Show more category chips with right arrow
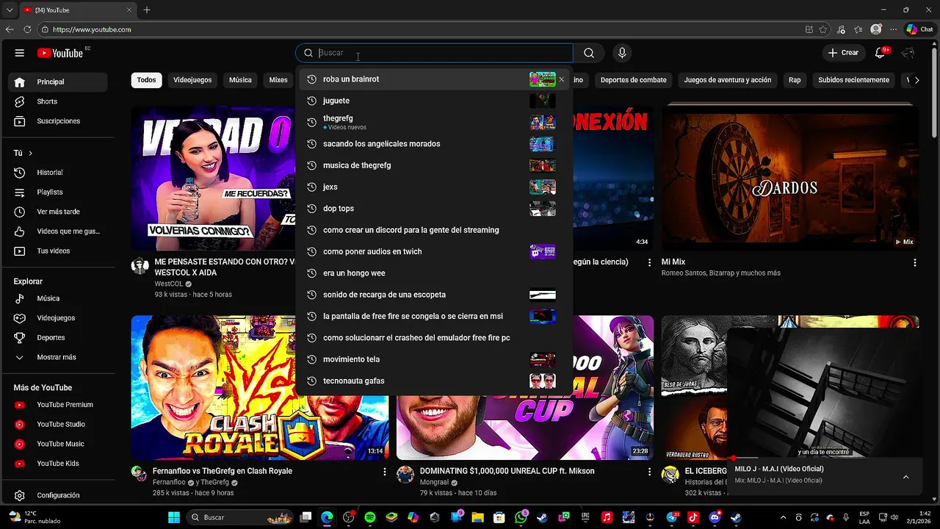The height and width of the screenshot is (529, 940). click(916, 80)
